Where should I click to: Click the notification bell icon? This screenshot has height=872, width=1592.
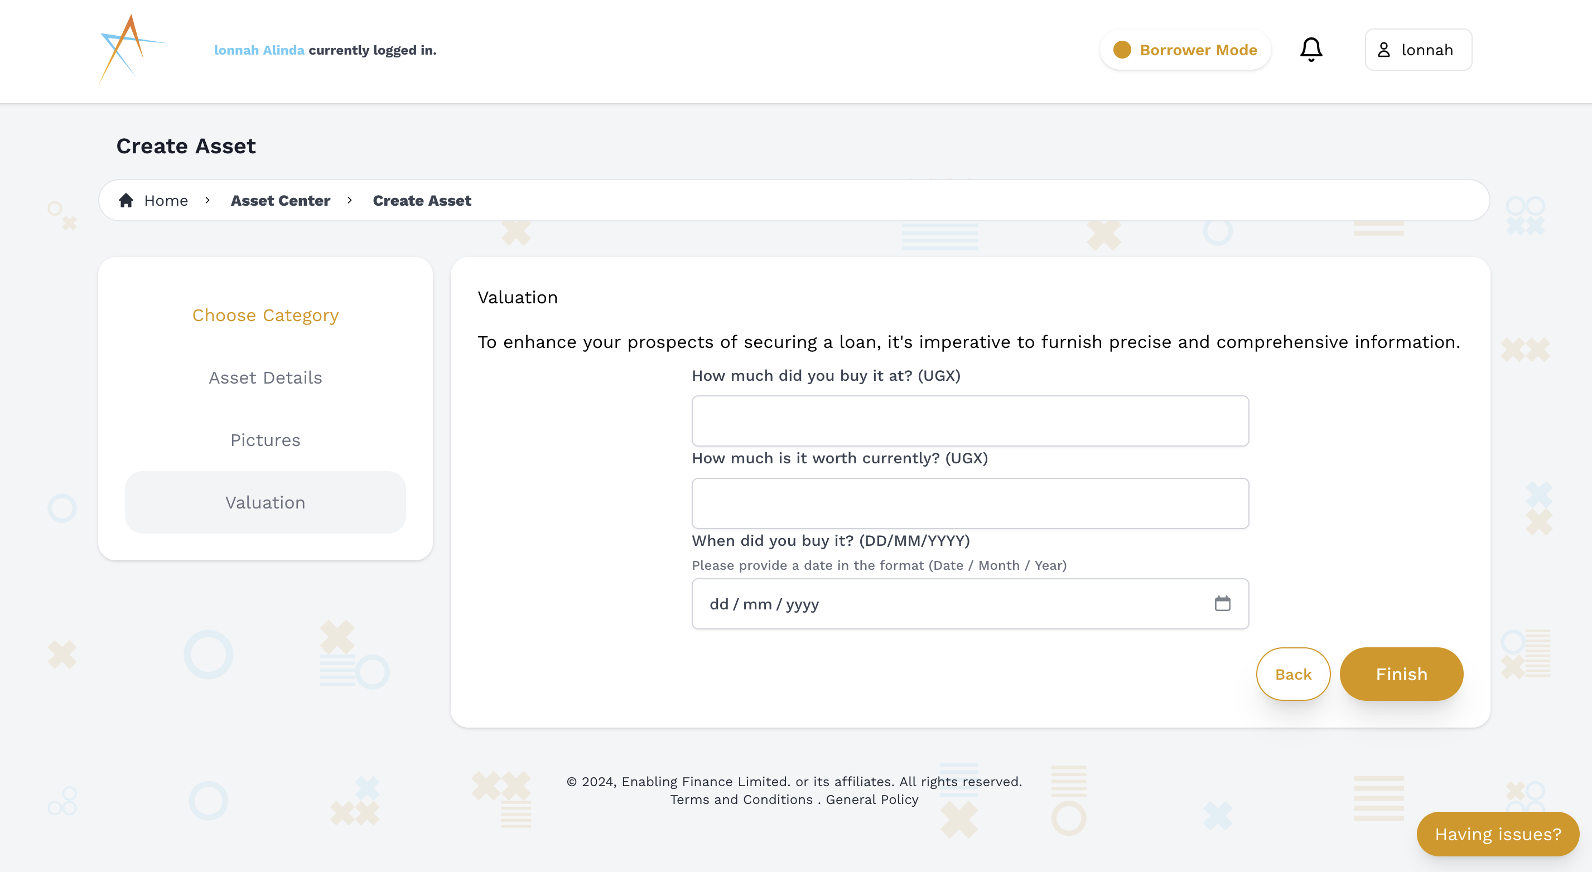(1311, 50)
